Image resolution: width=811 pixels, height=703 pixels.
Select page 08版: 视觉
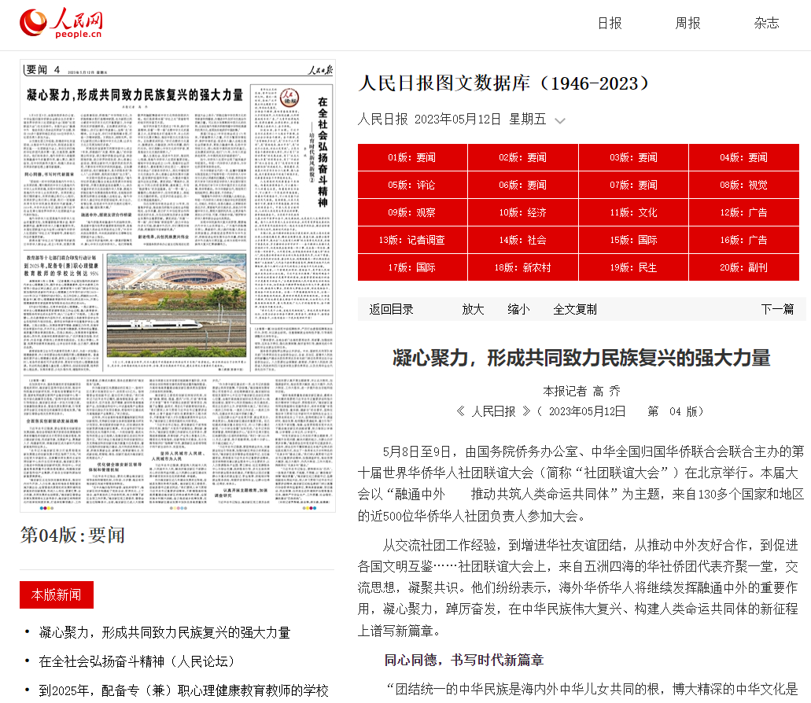pos(743,185)
